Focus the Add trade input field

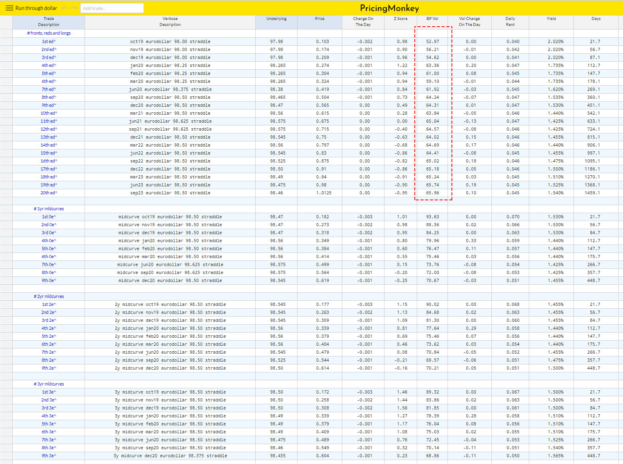pos(112,8)
